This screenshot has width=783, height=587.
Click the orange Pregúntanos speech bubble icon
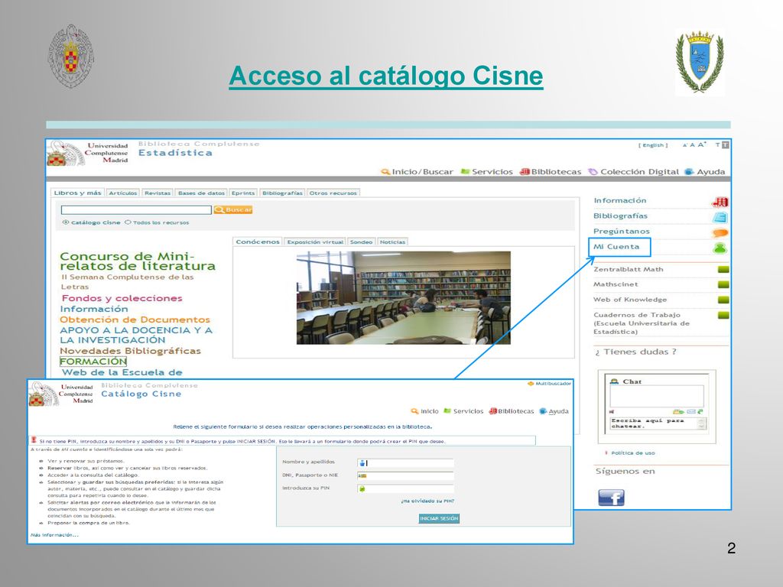(720, 232)
